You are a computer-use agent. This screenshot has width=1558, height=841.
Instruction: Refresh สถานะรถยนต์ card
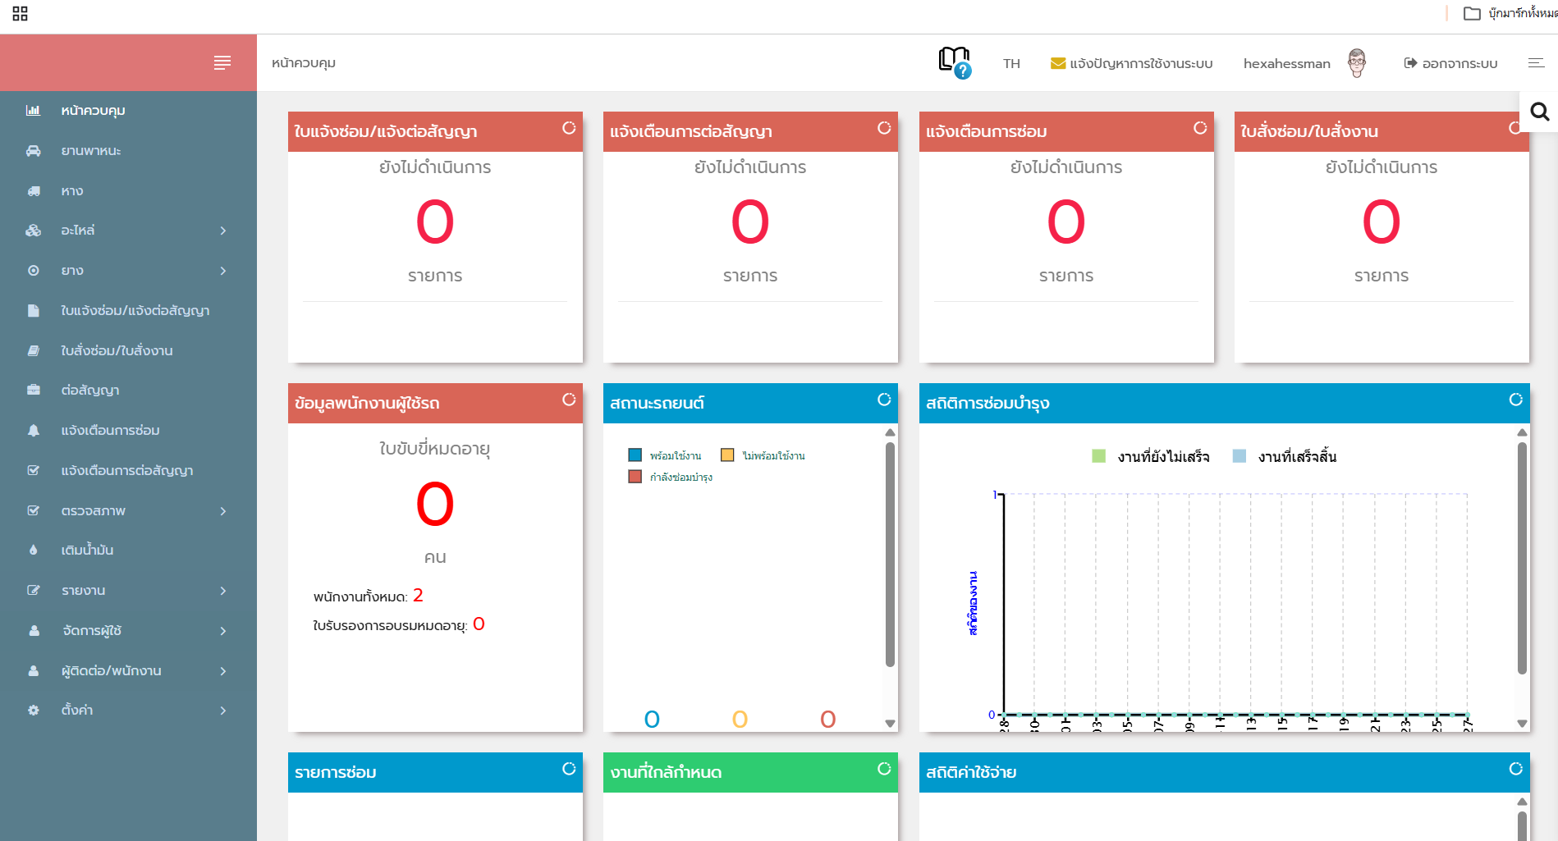point(884,400)
